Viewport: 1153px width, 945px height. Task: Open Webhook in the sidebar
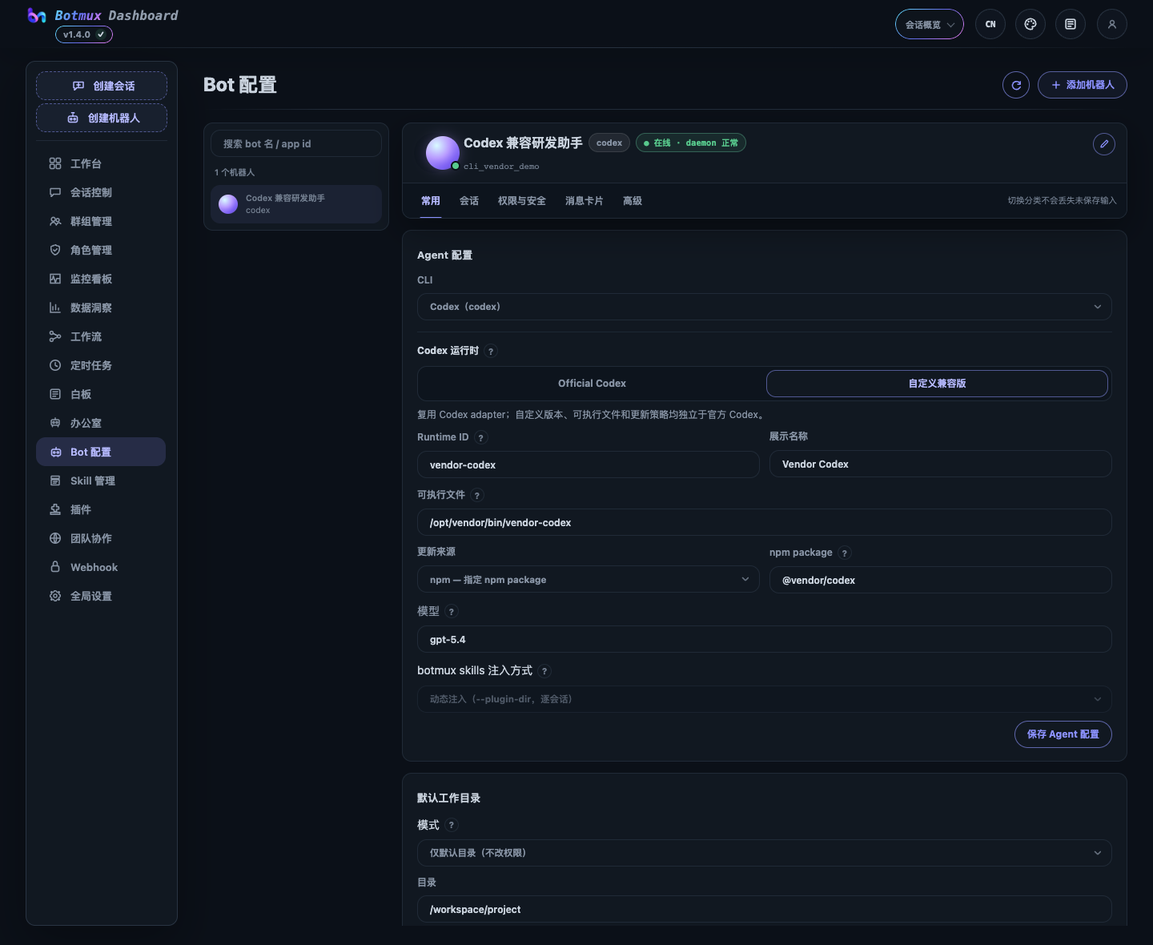pos(101,567)
